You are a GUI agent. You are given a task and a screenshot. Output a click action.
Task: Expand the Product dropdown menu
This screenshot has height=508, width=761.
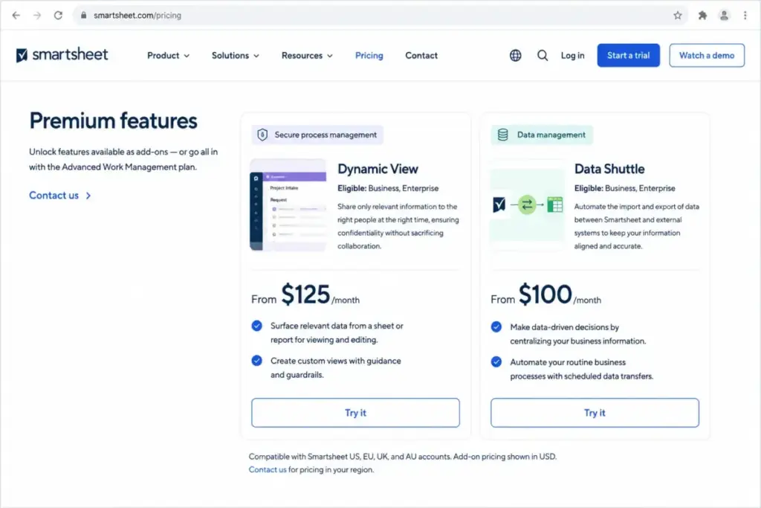tap(168, 55)
